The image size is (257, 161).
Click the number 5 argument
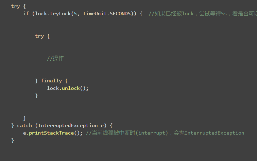[75, 14]
